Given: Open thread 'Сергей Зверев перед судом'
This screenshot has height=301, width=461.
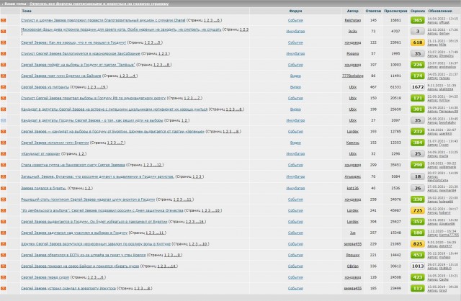Looking at the screenshot, I should click(x=45, y=277).
